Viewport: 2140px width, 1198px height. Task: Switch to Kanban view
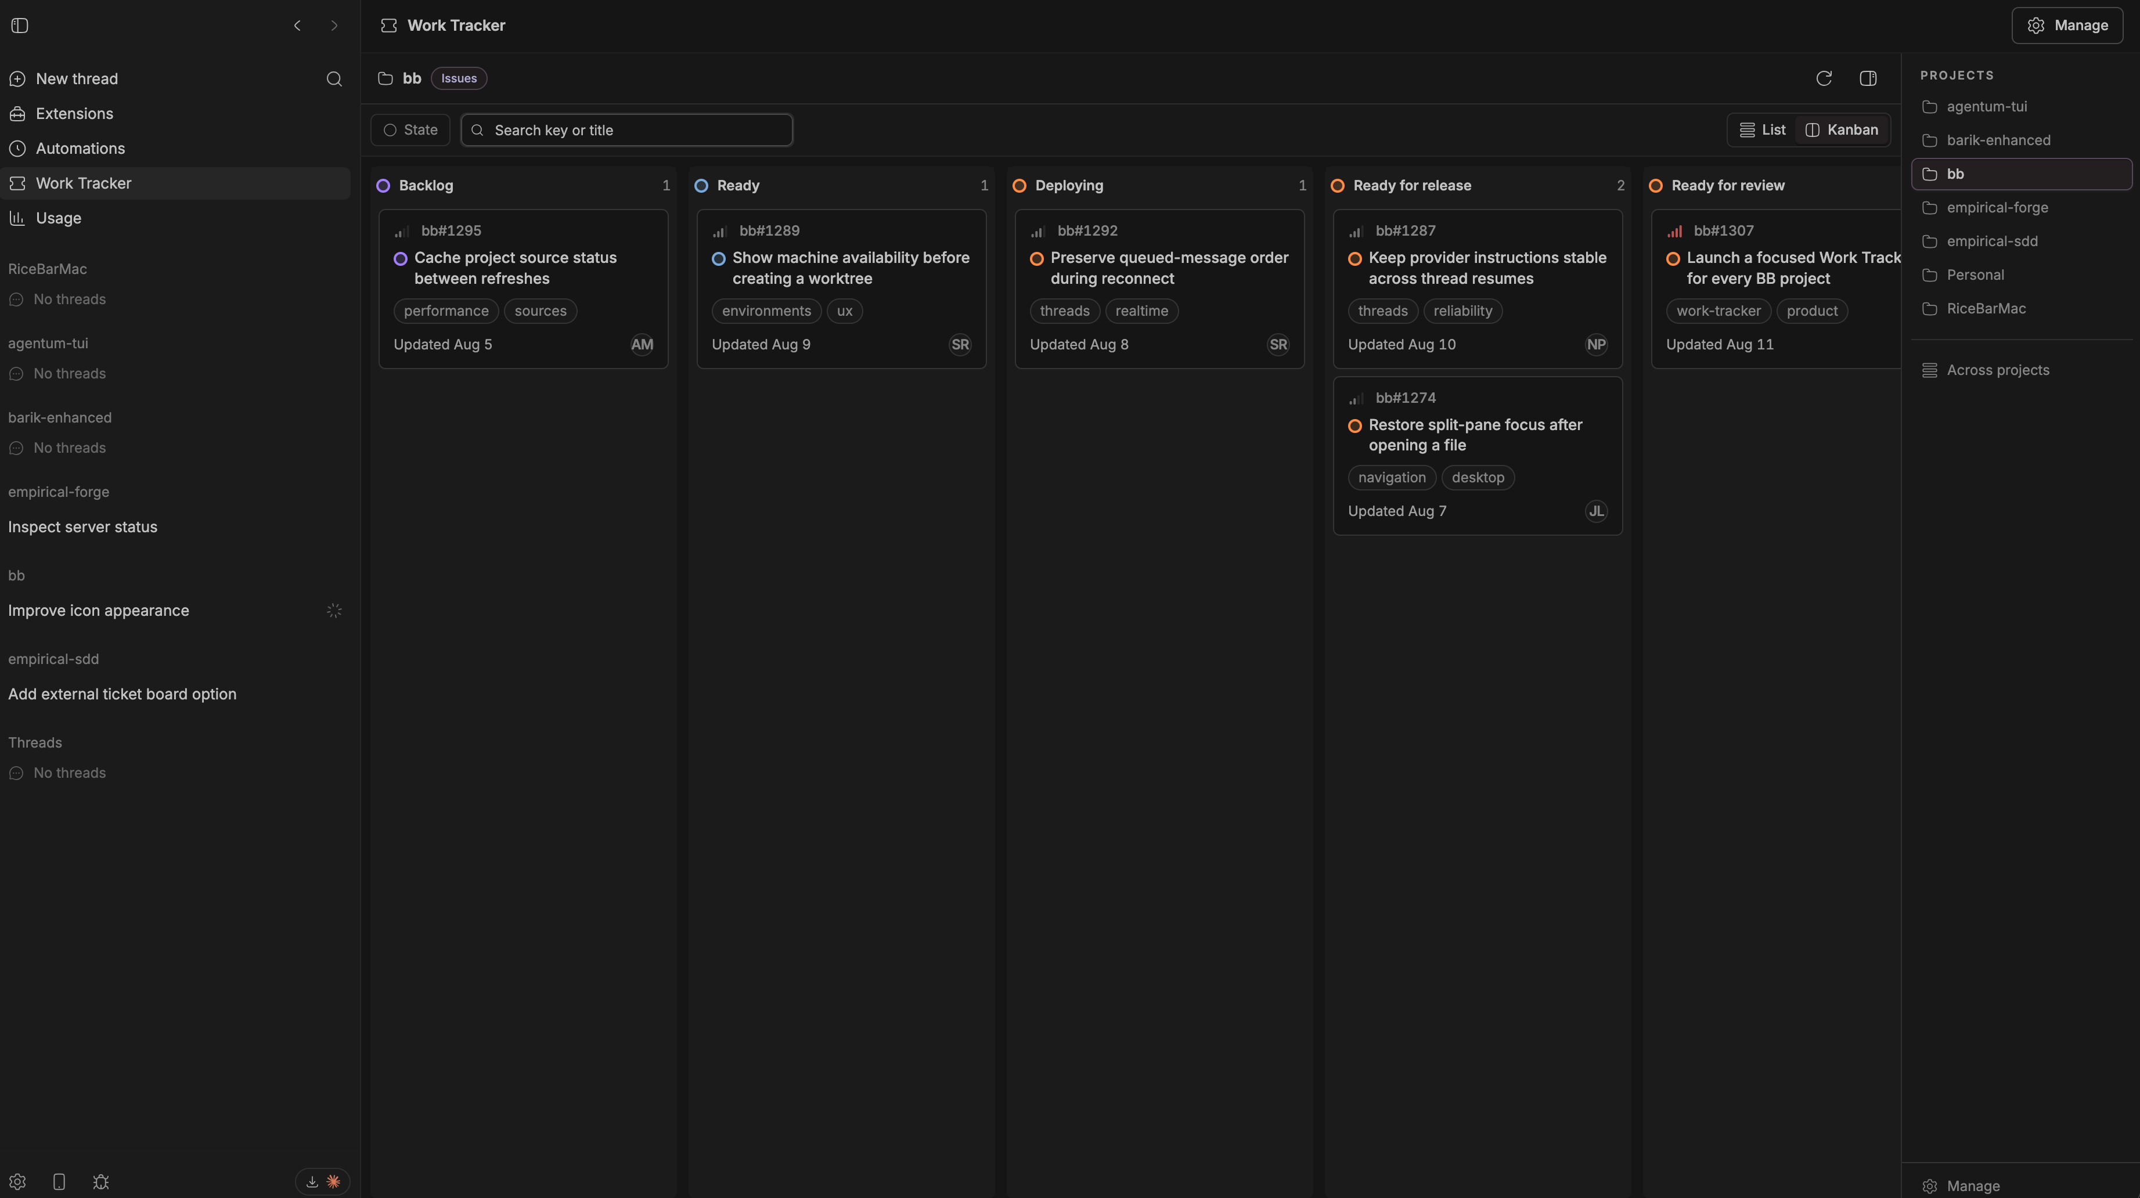pos(1842,129)
